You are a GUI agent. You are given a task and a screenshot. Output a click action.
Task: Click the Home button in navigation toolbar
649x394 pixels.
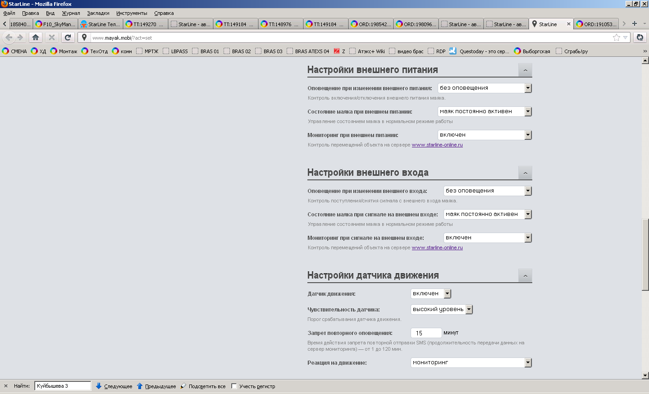point(36,37)
